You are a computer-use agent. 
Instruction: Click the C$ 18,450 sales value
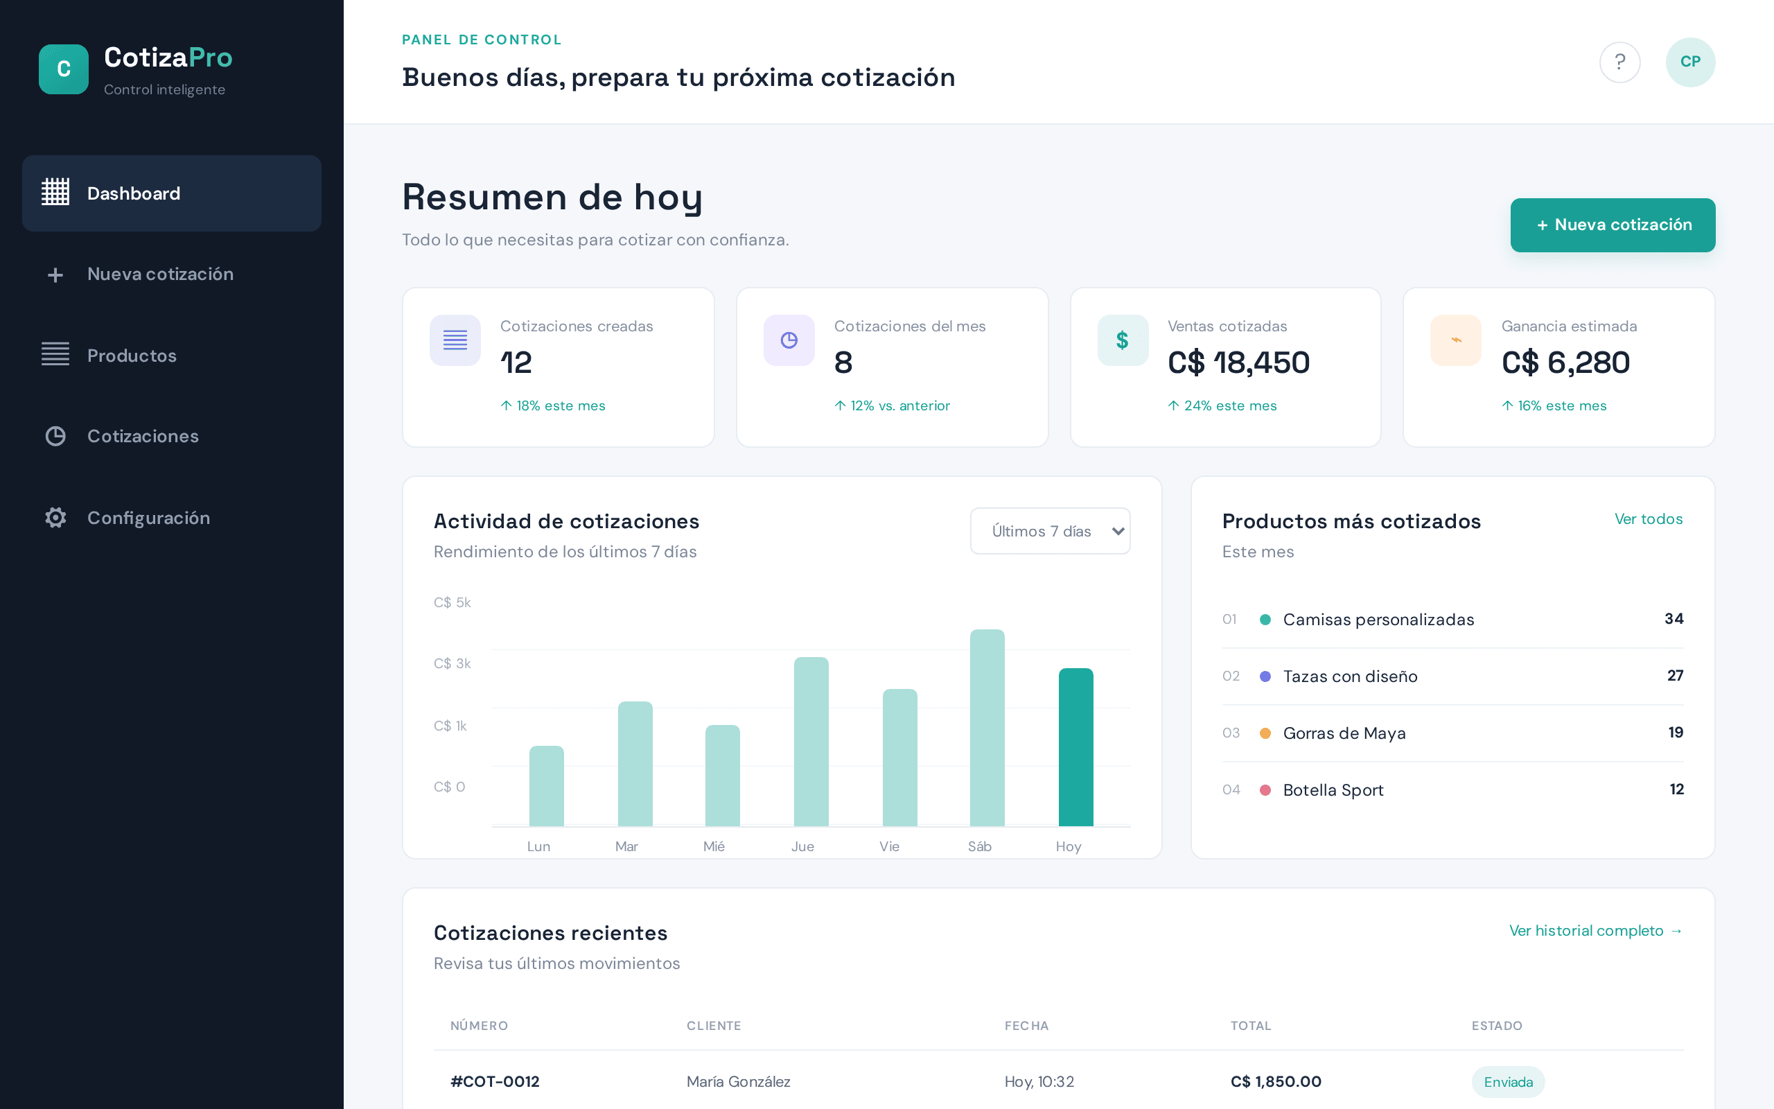[1238, 363]
